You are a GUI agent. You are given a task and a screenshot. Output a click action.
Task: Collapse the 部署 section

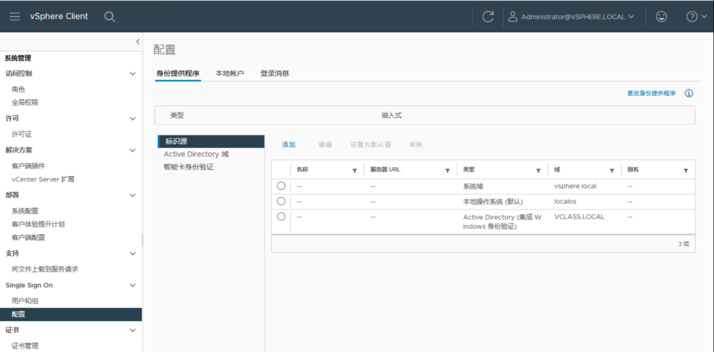[x=132, y=195]
